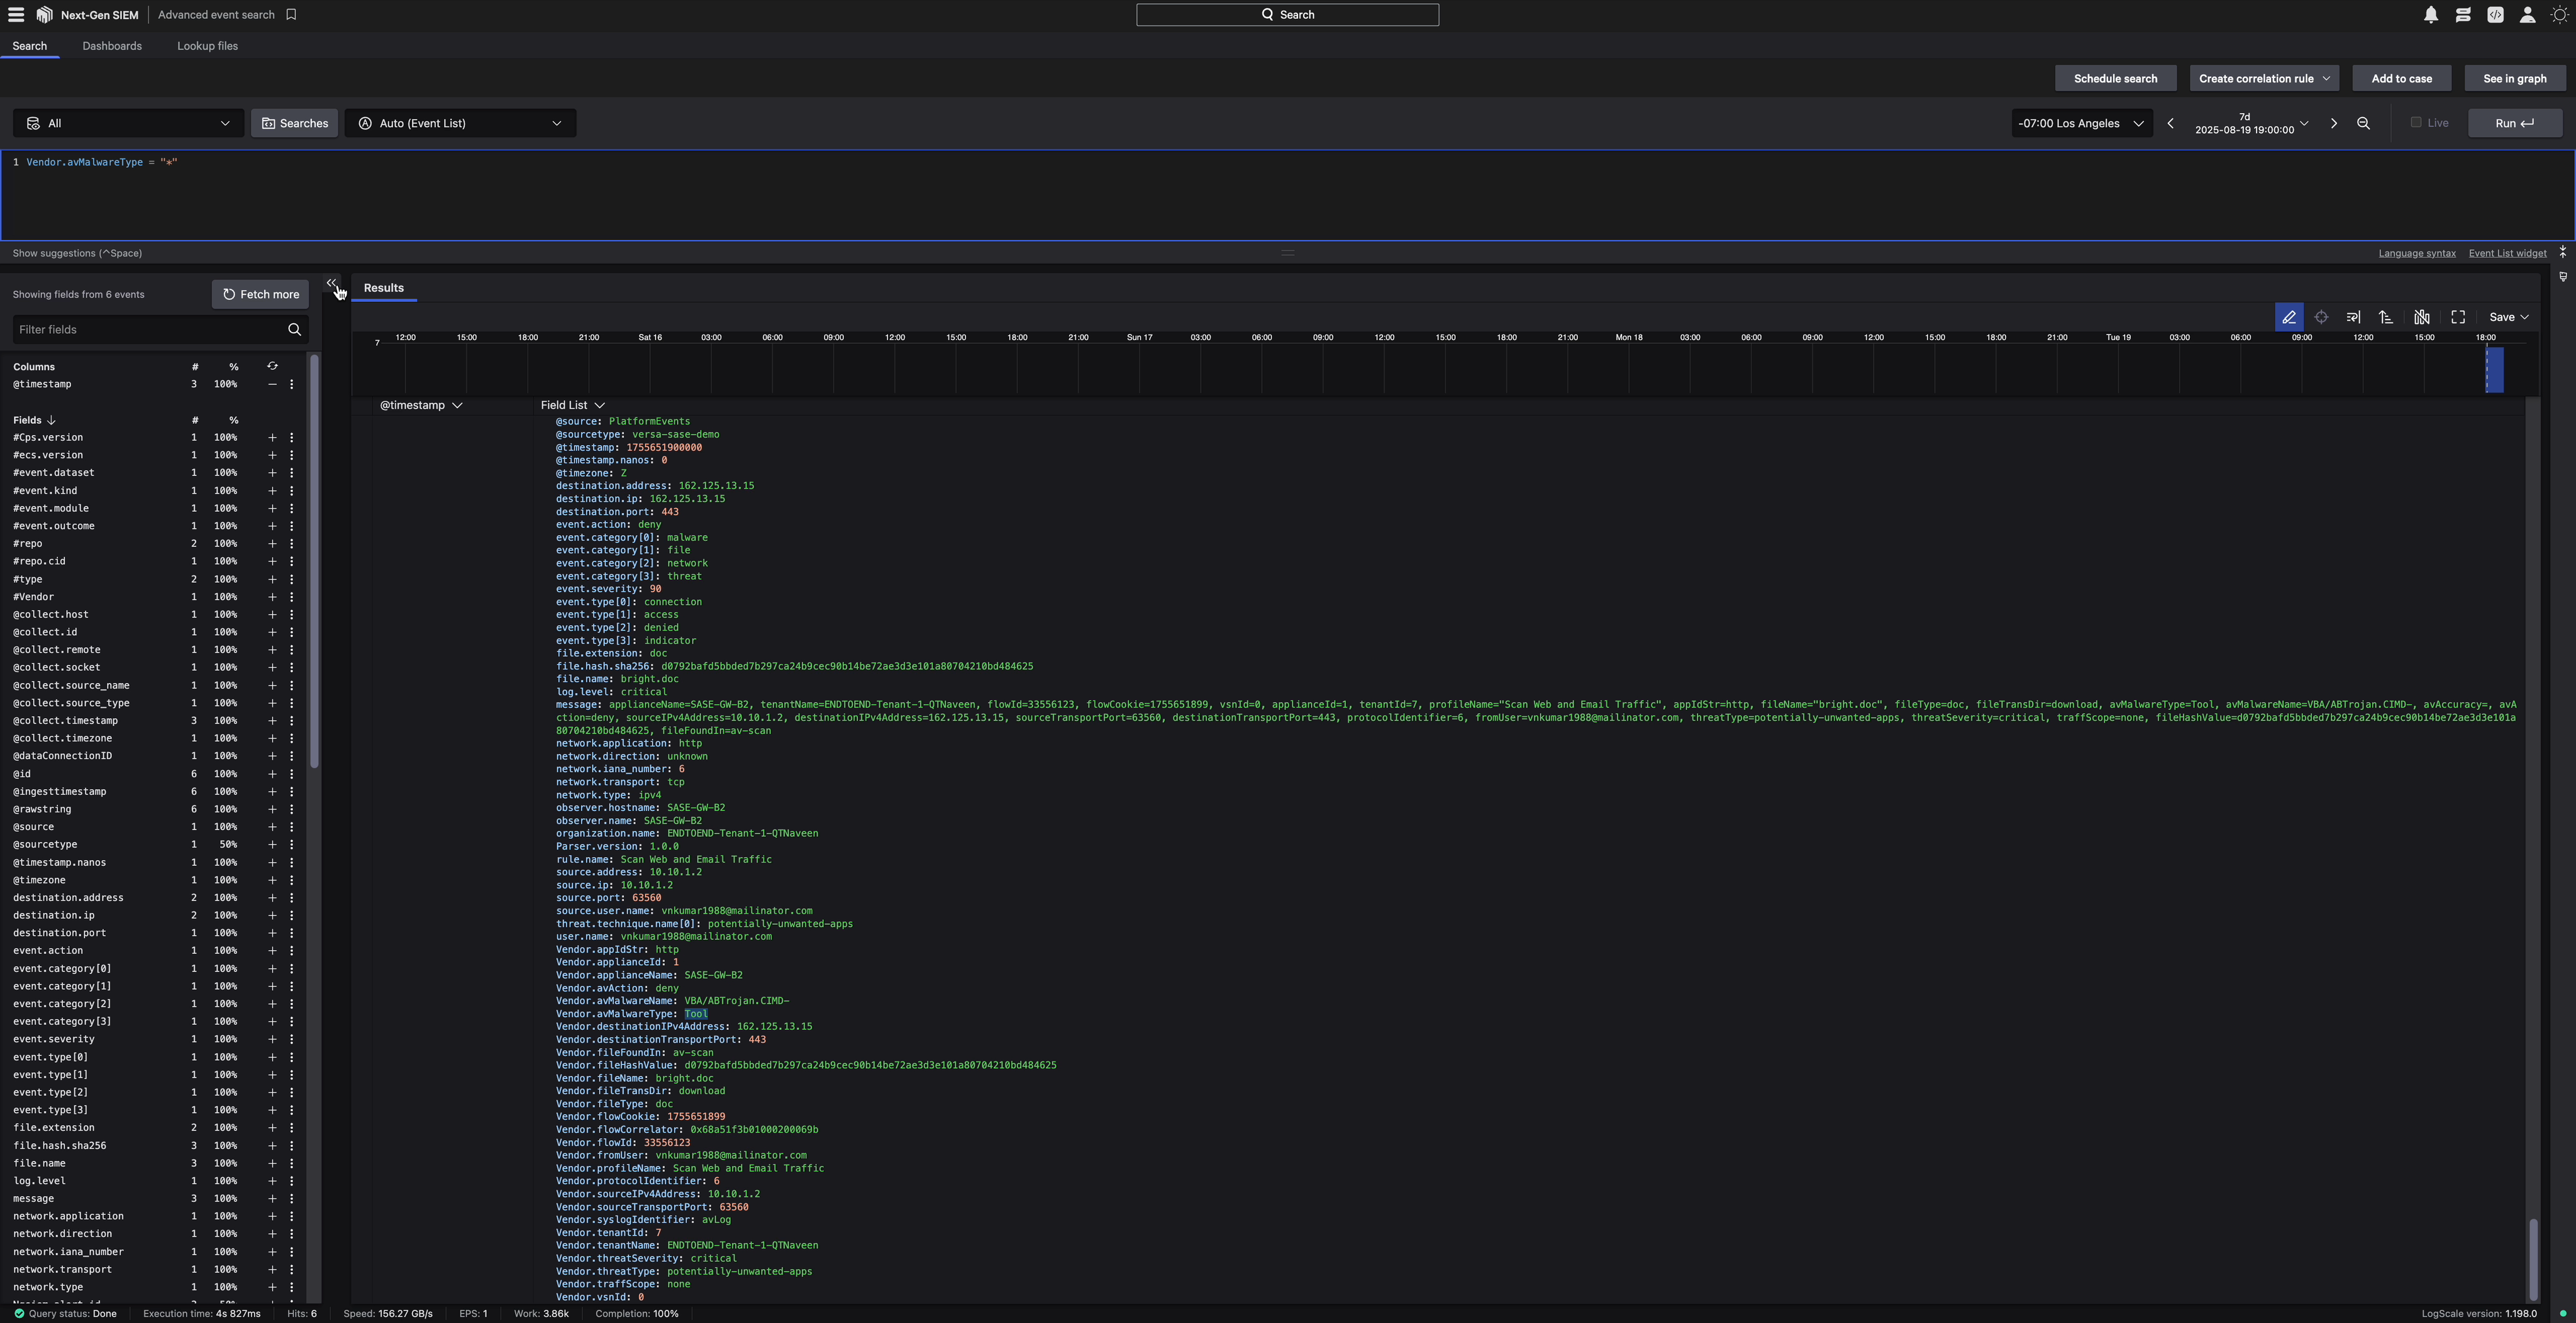Select the pencil edit tool in results toolbar
2576x1323 pixels.
tap(2289, 317)
